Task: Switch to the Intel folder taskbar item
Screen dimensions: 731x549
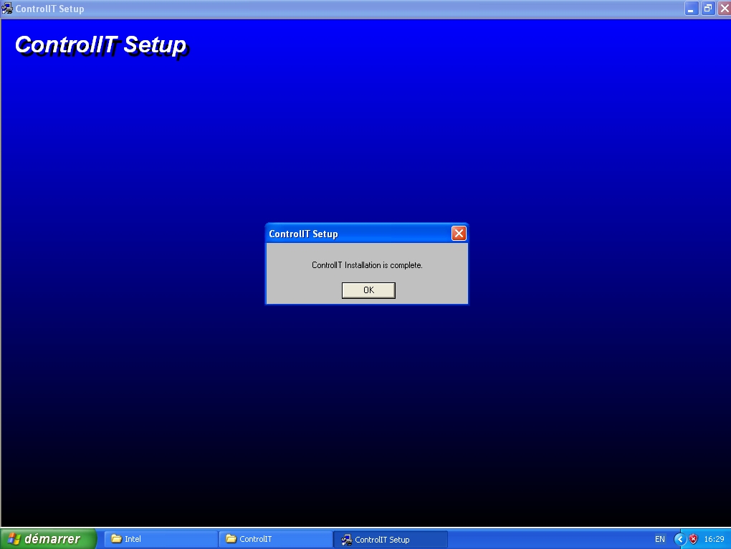Action: (161, 539)
